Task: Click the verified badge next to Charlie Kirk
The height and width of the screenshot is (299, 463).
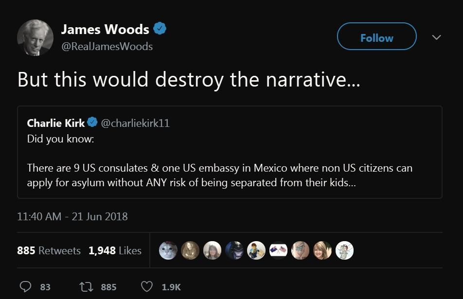Action: tap(92, 123)
